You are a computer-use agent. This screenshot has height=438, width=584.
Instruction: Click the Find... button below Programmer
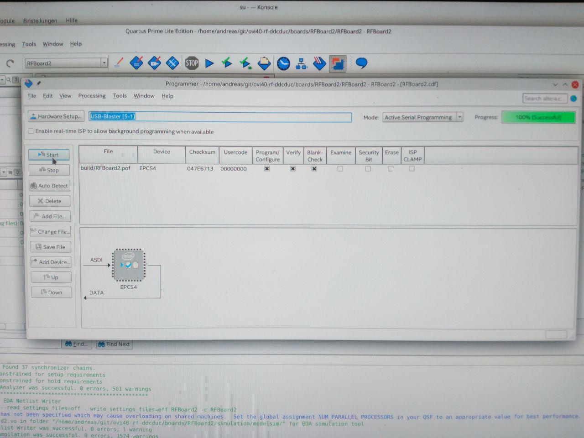pos(77,344)
